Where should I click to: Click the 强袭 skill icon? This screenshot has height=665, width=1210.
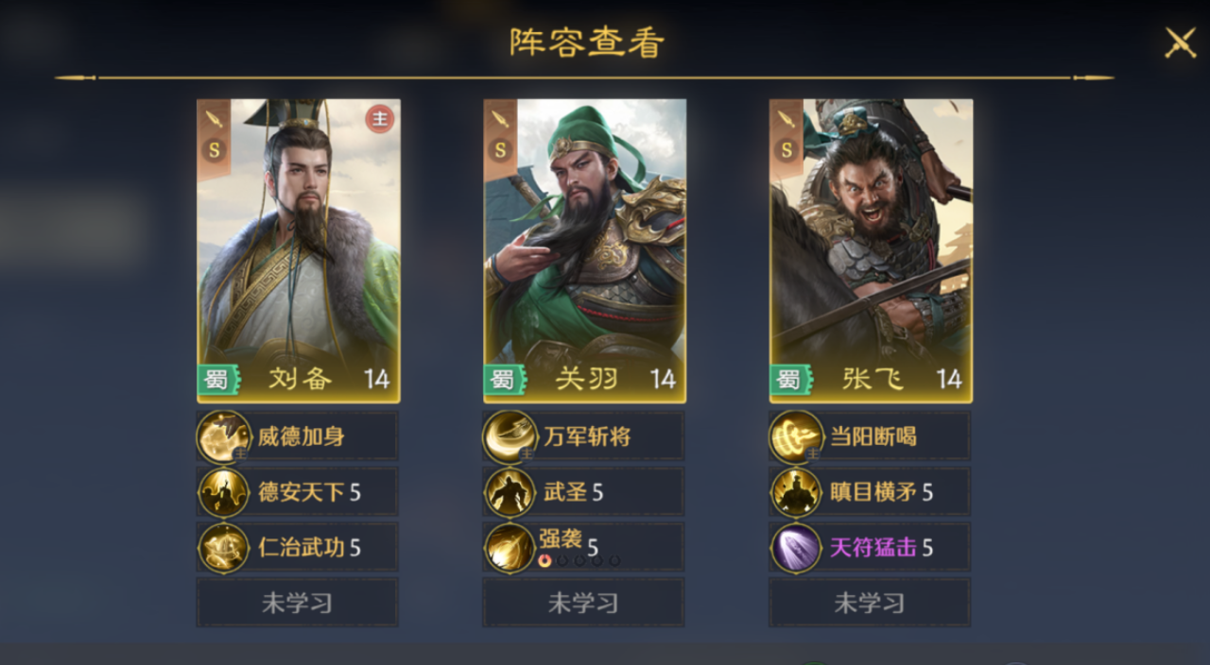(510, 548)
